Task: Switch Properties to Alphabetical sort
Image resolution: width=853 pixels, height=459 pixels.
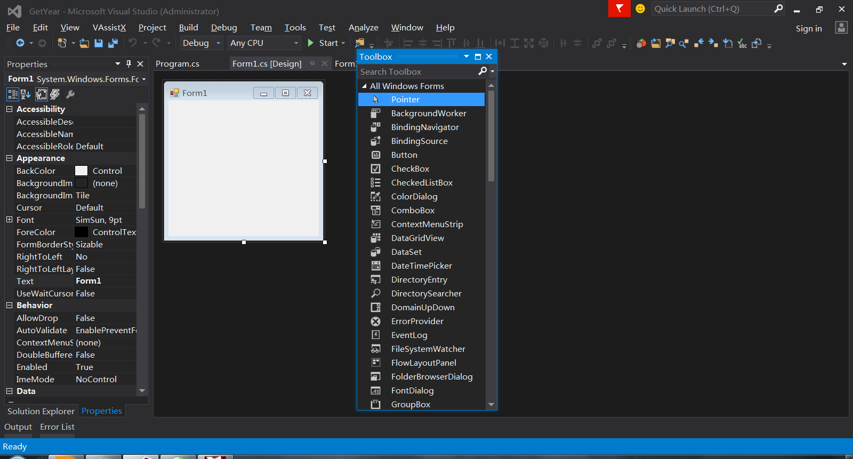Action: (x=26, y=94)
